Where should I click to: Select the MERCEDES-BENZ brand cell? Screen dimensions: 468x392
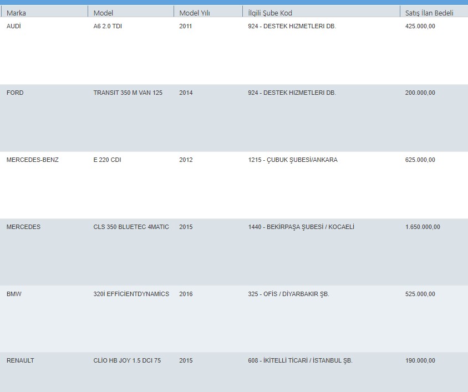coord(33,160)
